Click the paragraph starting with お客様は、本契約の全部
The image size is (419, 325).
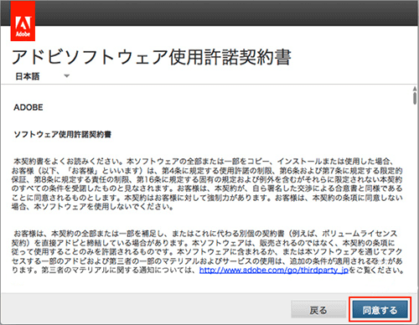pos(207,251)
